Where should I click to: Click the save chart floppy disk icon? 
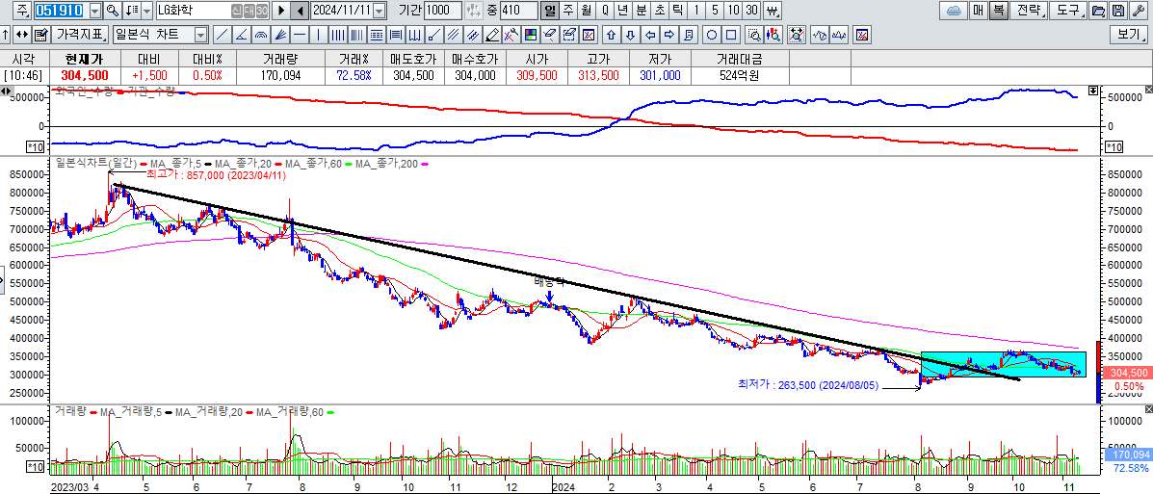click(x=1116, y=11)
